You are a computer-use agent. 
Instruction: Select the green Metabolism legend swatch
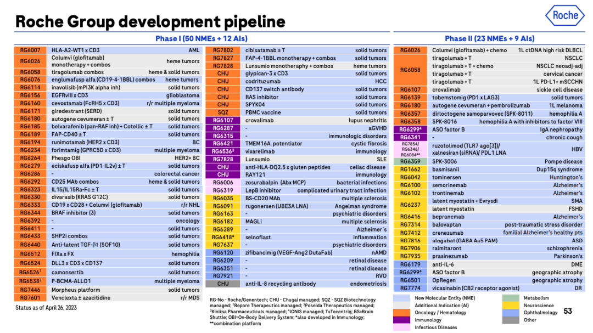tap(511, 298)
